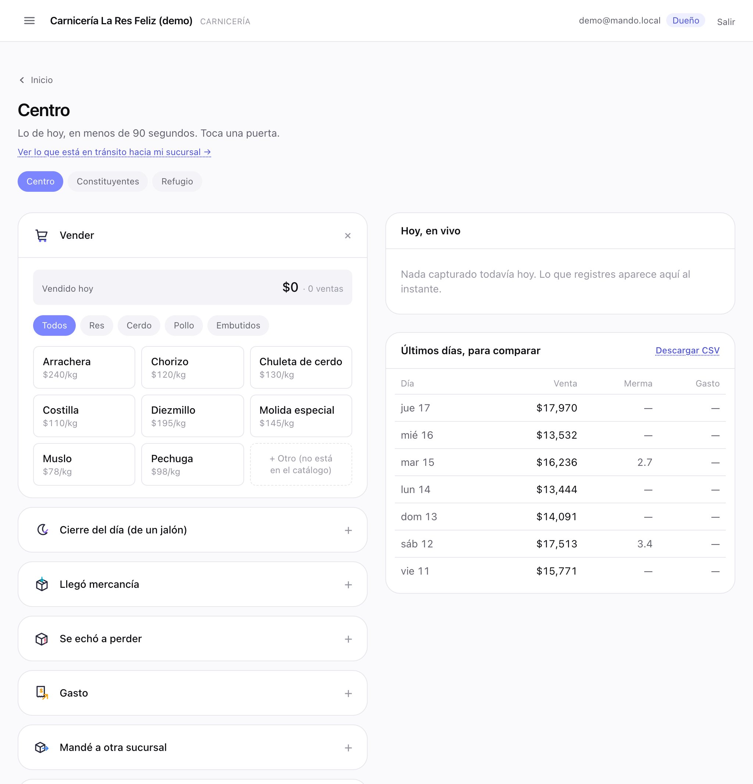Click the Merma column header
This screenshot has width=753, height=784.
[x=638, y=384]
